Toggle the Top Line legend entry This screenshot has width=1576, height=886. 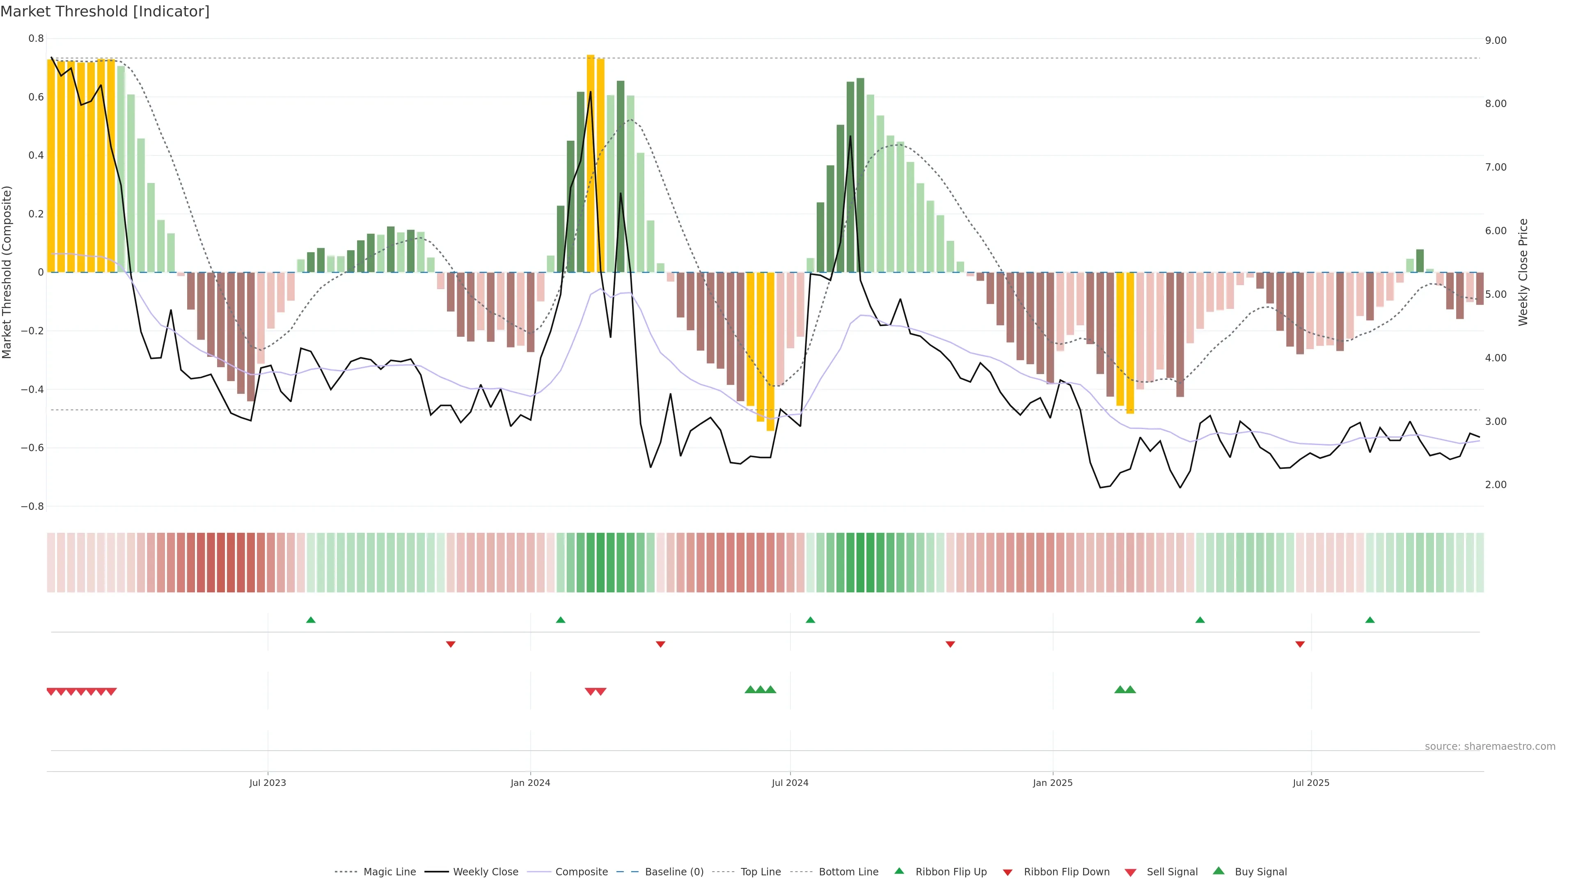click(x=761, y=872)
